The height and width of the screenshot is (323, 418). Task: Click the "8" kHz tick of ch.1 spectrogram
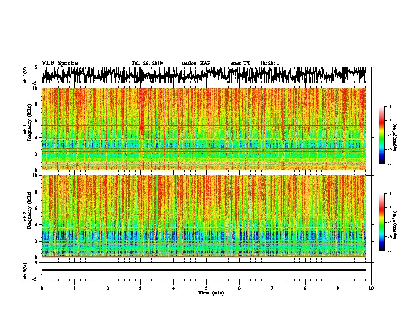tap(37, 104)
